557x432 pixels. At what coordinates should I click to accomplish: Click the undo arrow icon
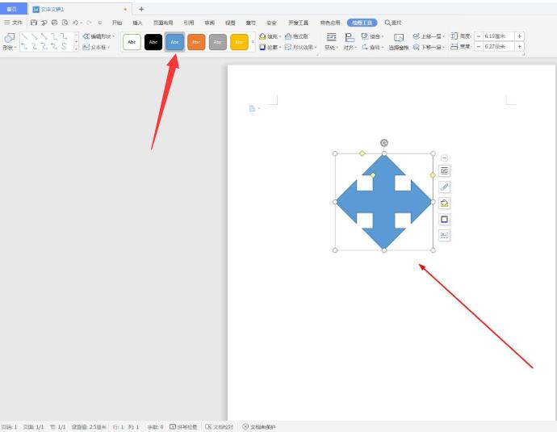pyautogui.click(x=75, y=23)
